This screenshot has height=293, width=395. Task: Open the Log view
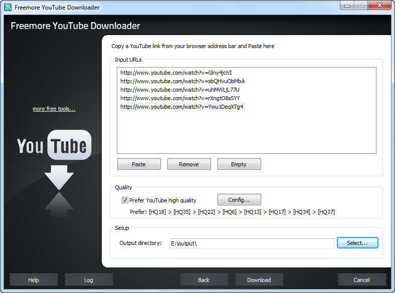pos(89,280)
